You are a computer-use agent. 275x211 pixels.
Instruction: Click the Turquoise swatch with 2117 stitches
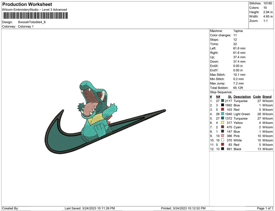(222, 101)
